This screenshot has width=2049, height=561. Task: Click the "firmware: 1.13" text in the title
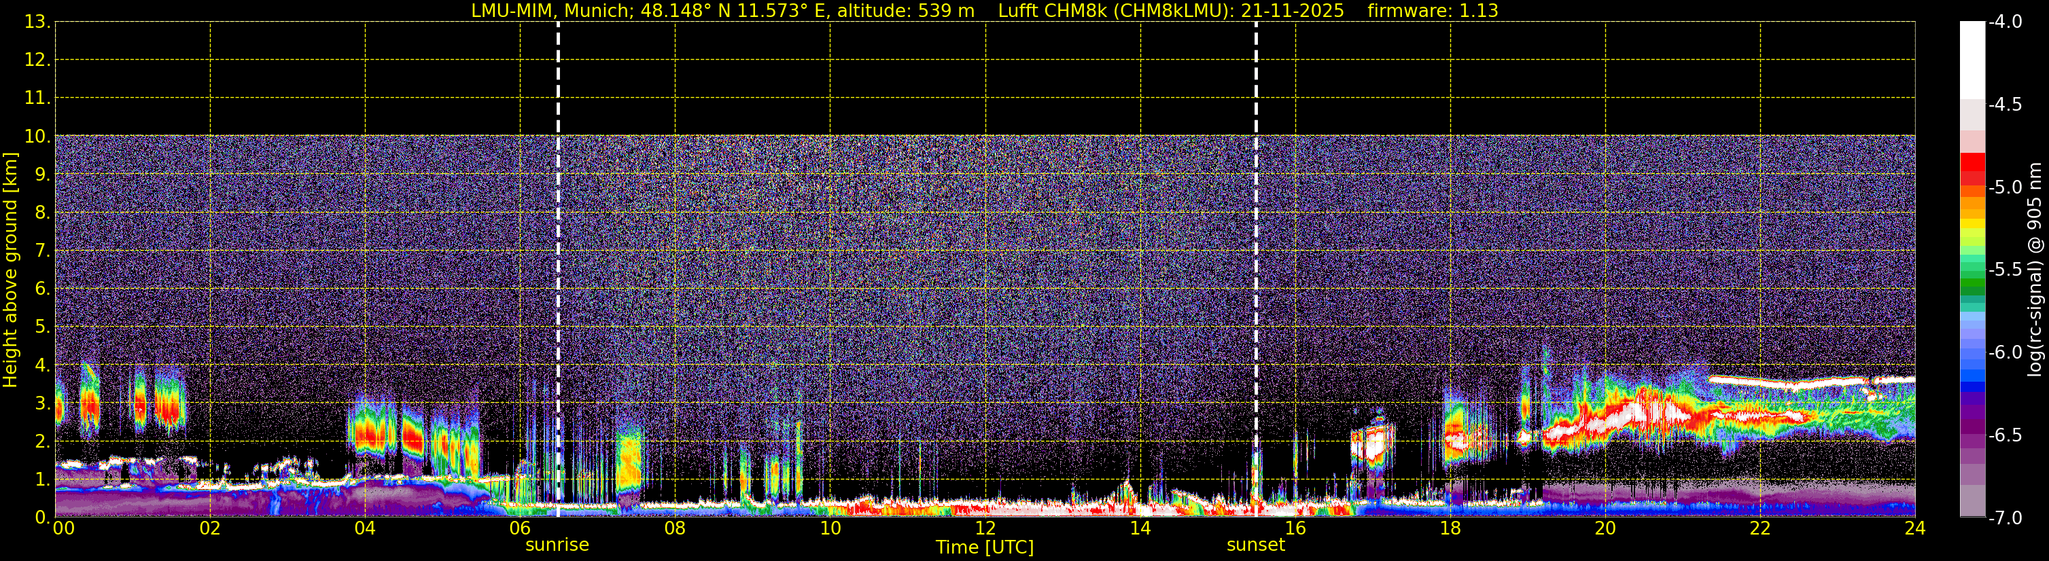click(x=1433, y=10)
